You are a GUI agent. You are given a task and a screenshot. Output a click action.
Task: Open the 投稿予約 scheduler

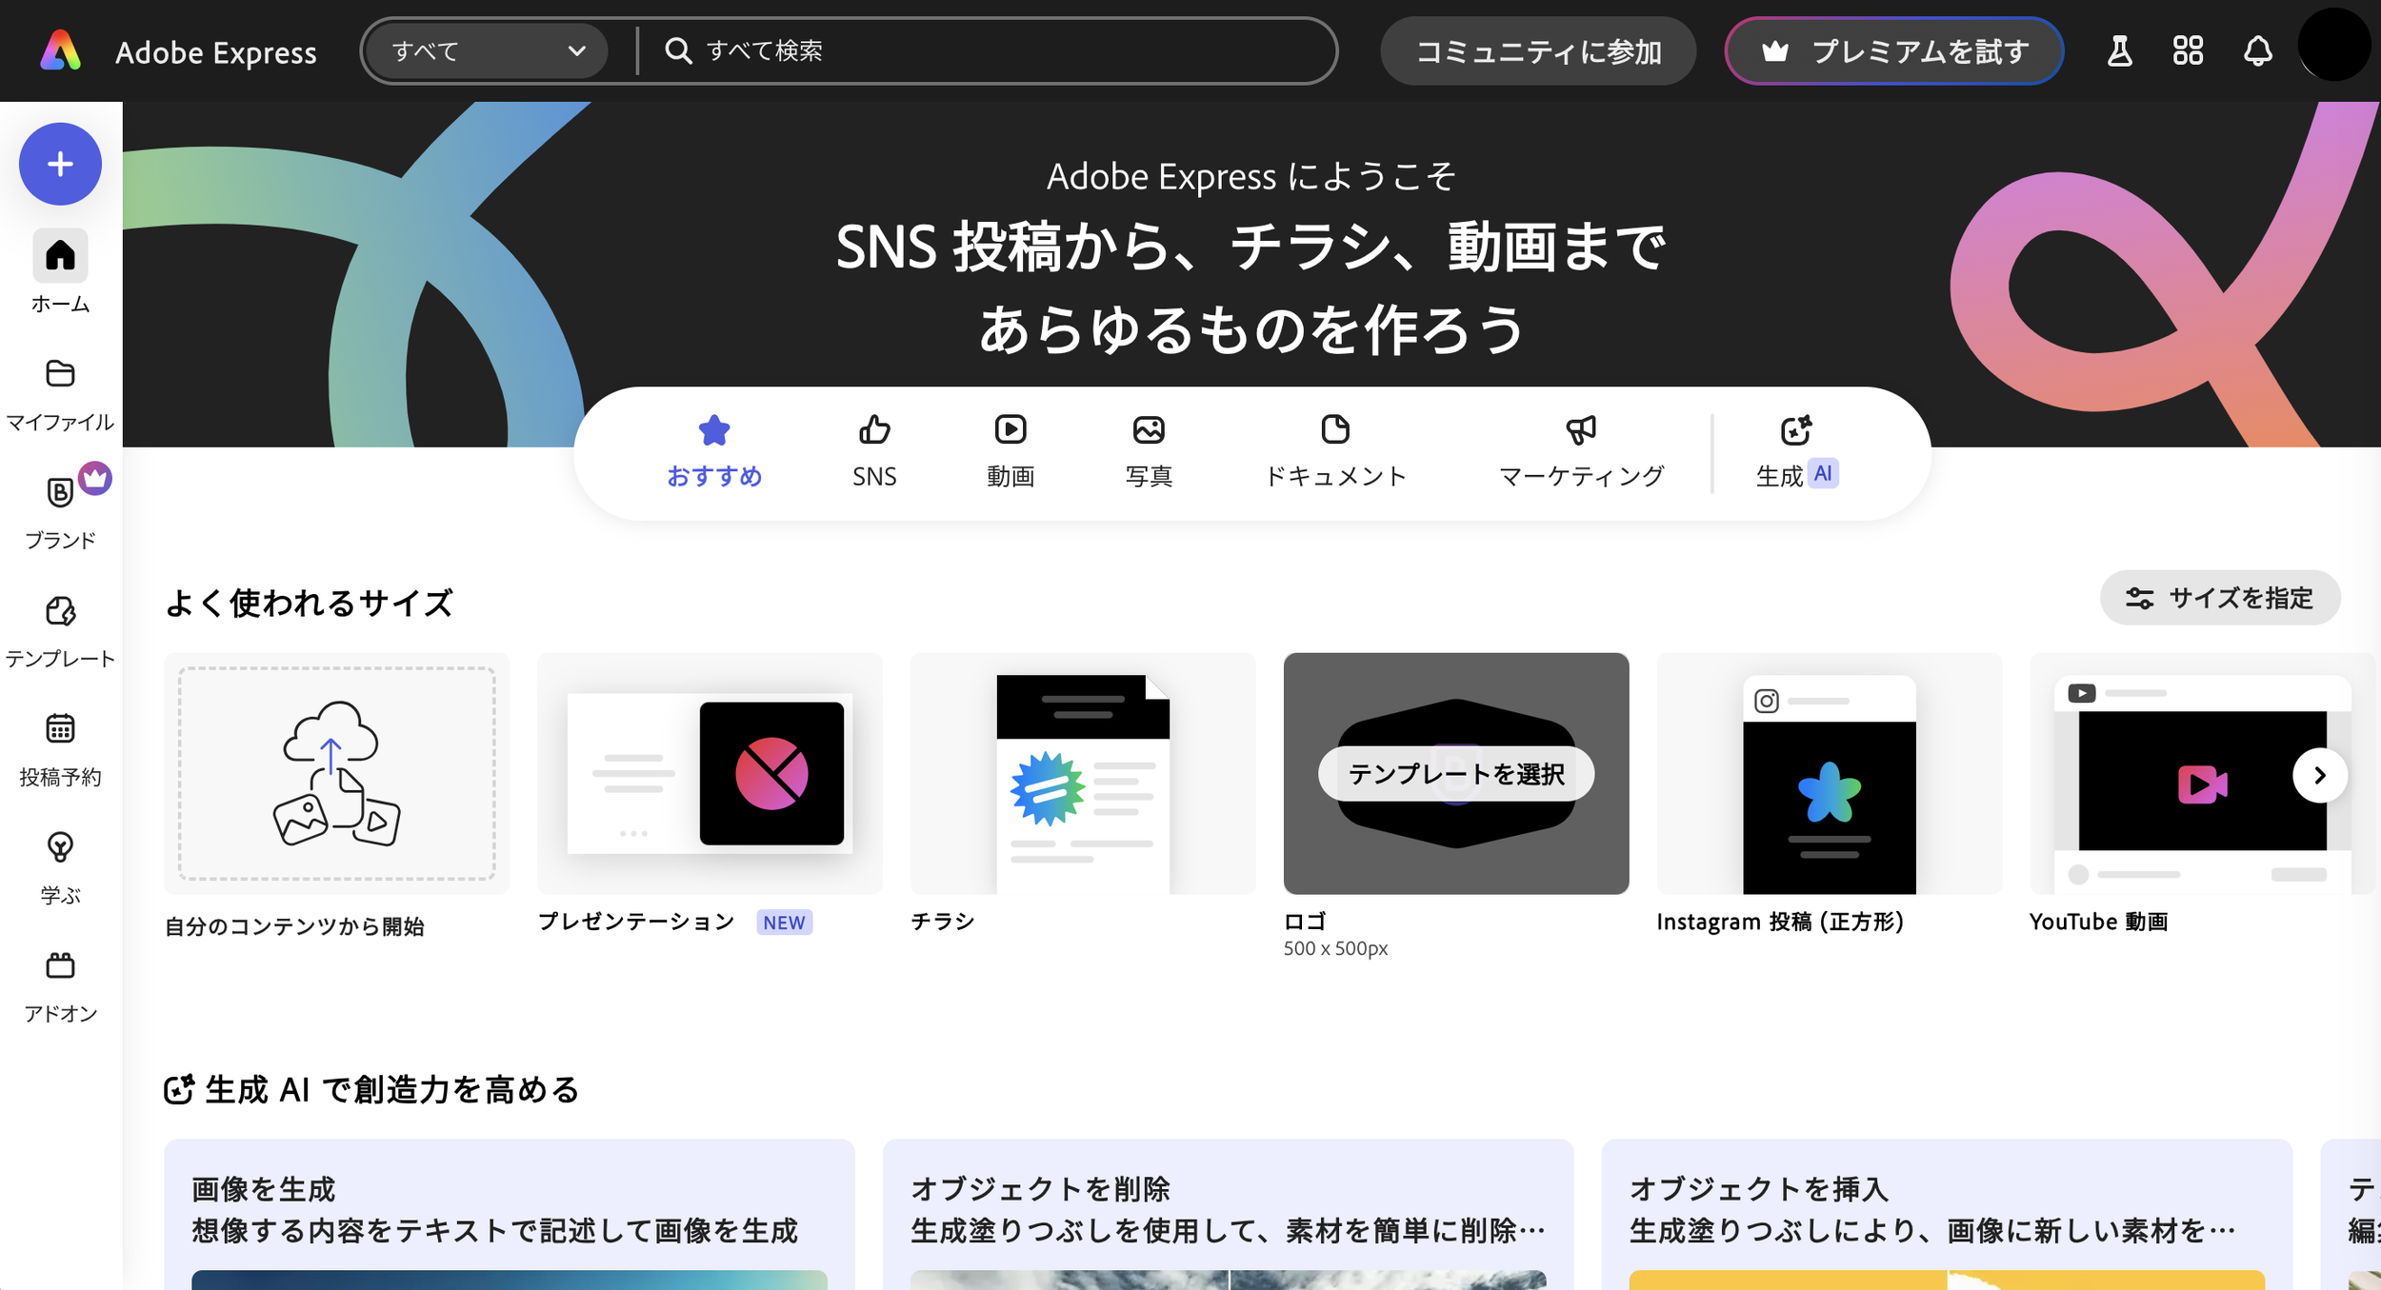60,748
